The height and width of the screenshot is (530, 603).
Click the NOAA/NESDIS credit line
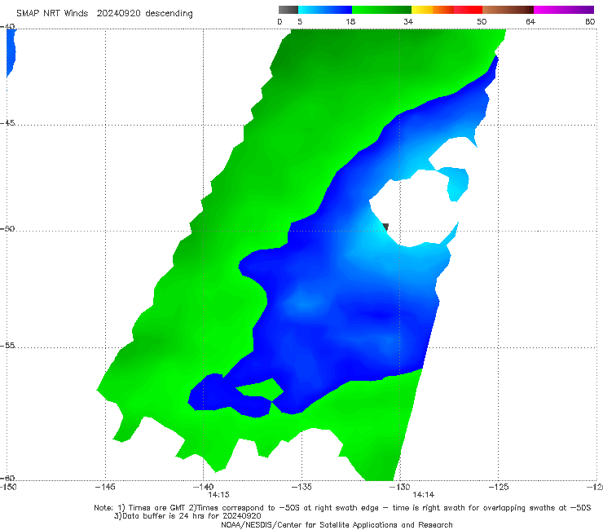pyautogui.click(x=337, y=525)
